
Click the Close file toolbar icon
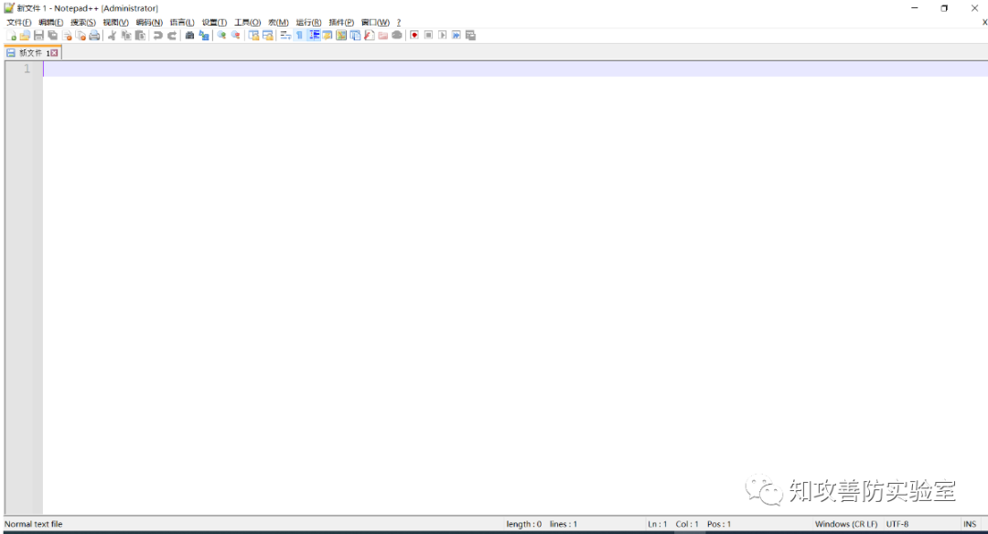click(x=67, y=36)
